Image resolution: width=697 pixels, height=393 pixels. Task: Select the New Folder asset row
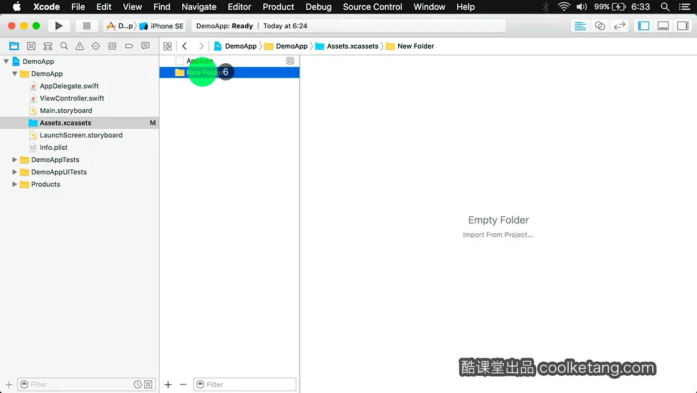(x=229, y=72)
